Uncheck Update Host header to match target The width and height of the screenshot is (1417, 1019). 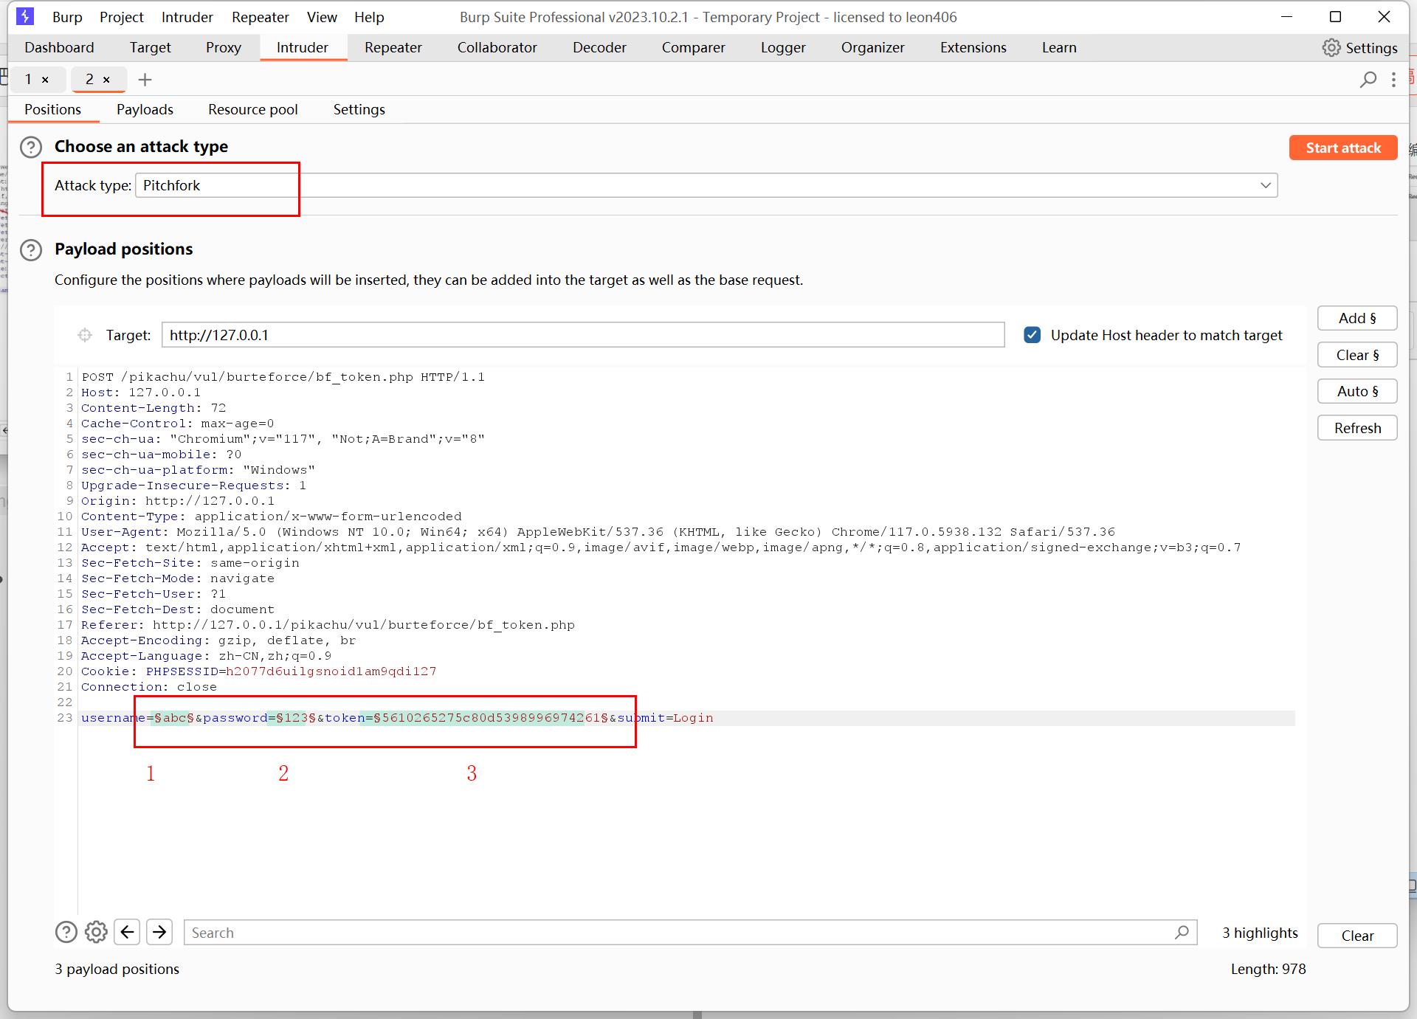pyautogui.click(x=1032, y=335)
